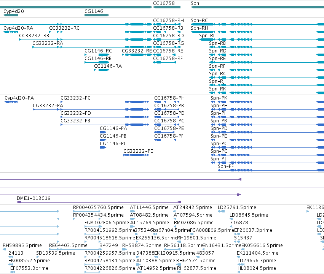Click the CG1146-PA protein label
Image resolution: width=324 pixels, height=274 pixels.
pos(113,128)
